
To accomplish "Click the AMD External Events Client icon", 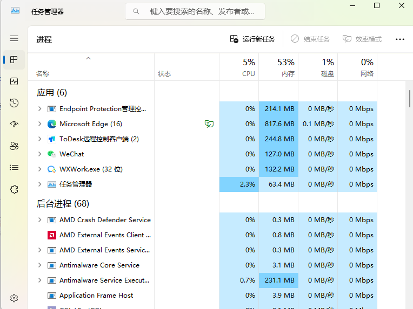I will click(52, 235).
